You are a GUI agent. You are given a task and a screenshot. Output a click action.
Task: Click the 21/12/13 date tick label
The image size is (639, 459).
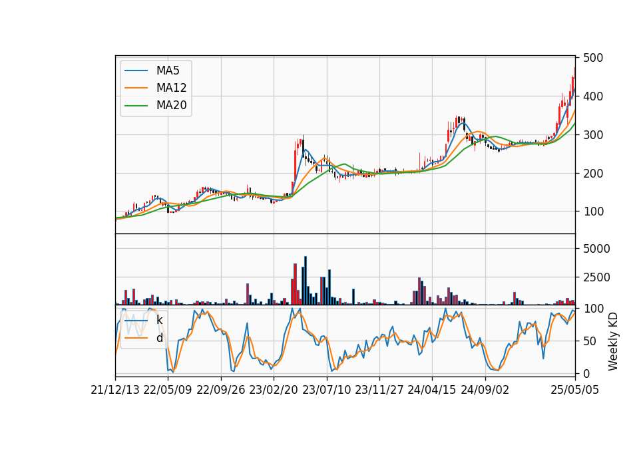(x=115, y=390)
